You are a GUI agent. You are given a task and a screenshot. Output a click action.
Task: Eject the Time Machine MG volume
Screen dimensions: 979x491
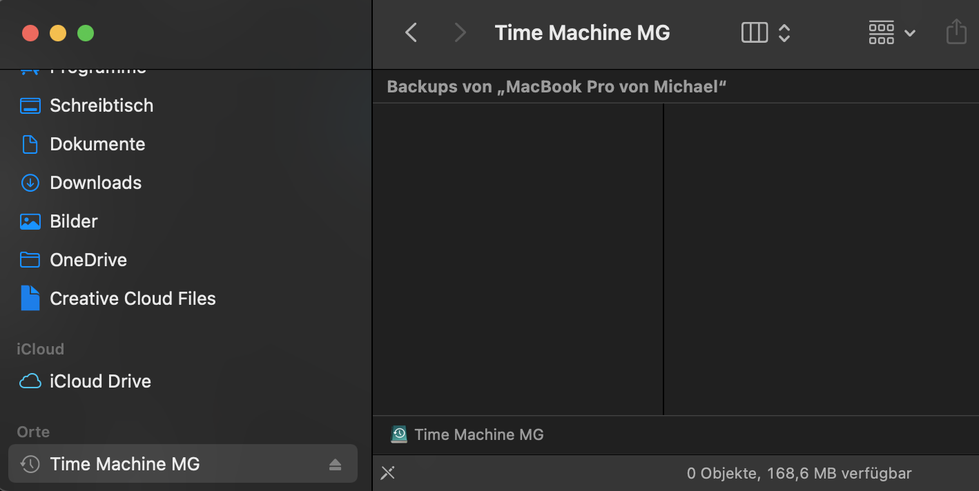point(335,465)
